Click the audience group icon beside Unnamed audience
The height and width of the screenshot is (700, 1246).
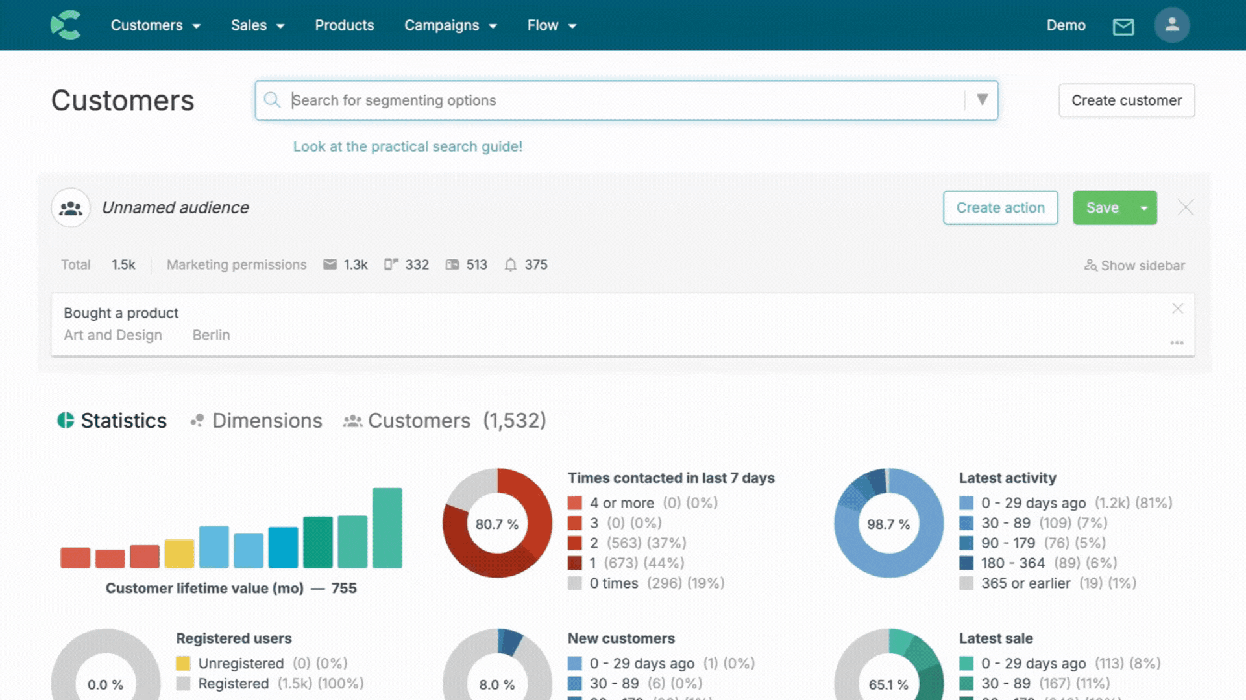click(71, 208)
